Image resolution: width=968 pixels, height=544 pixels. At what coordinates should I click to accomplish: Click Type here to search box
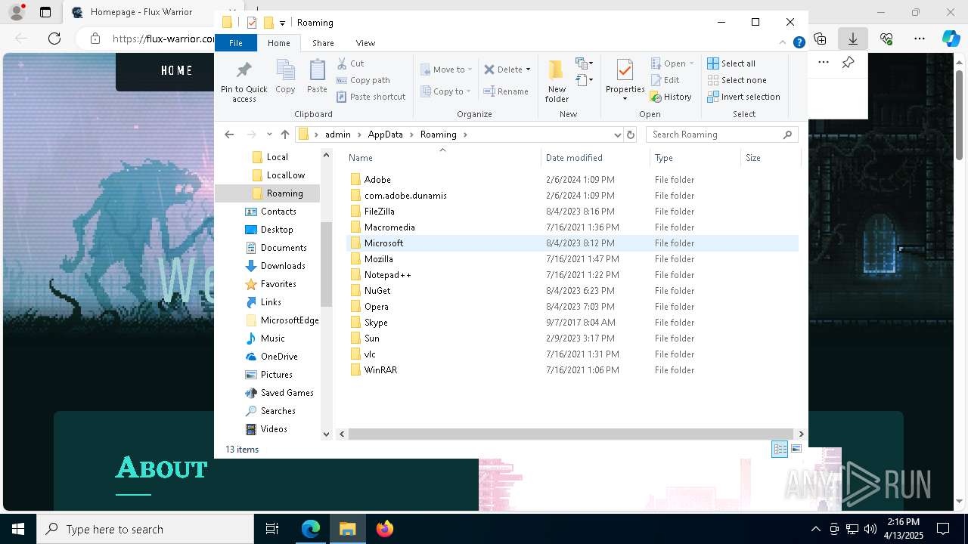click(x=145, y=529)
